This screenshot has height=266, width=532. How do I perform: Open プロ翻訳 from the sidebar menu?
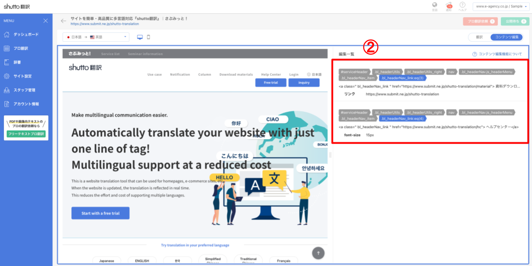21,48
